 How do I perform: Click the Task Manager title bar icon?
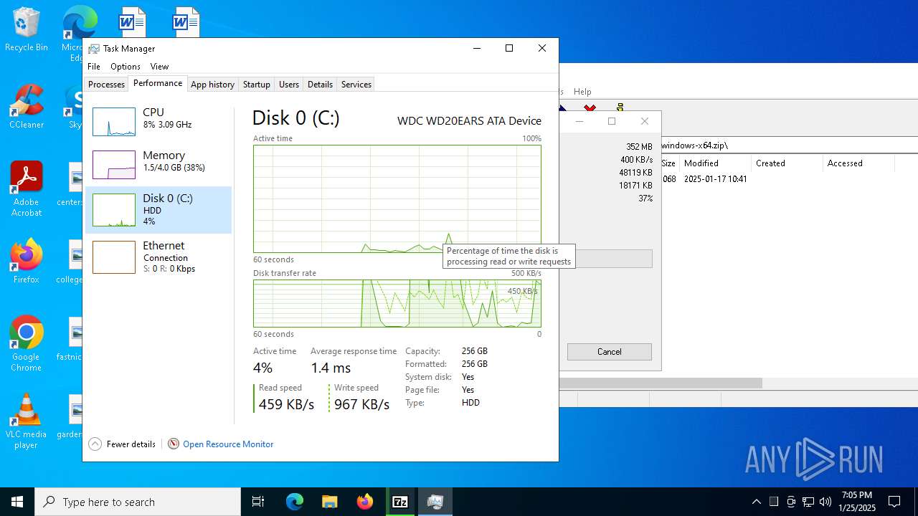94,49
